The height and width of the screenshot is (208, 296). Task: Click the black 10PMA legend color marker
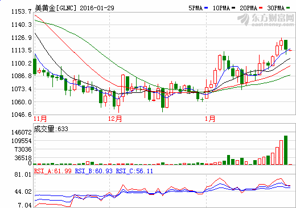(x=233, y=8)
